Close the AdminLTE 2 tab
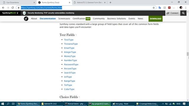 click(x=105, y=3)
